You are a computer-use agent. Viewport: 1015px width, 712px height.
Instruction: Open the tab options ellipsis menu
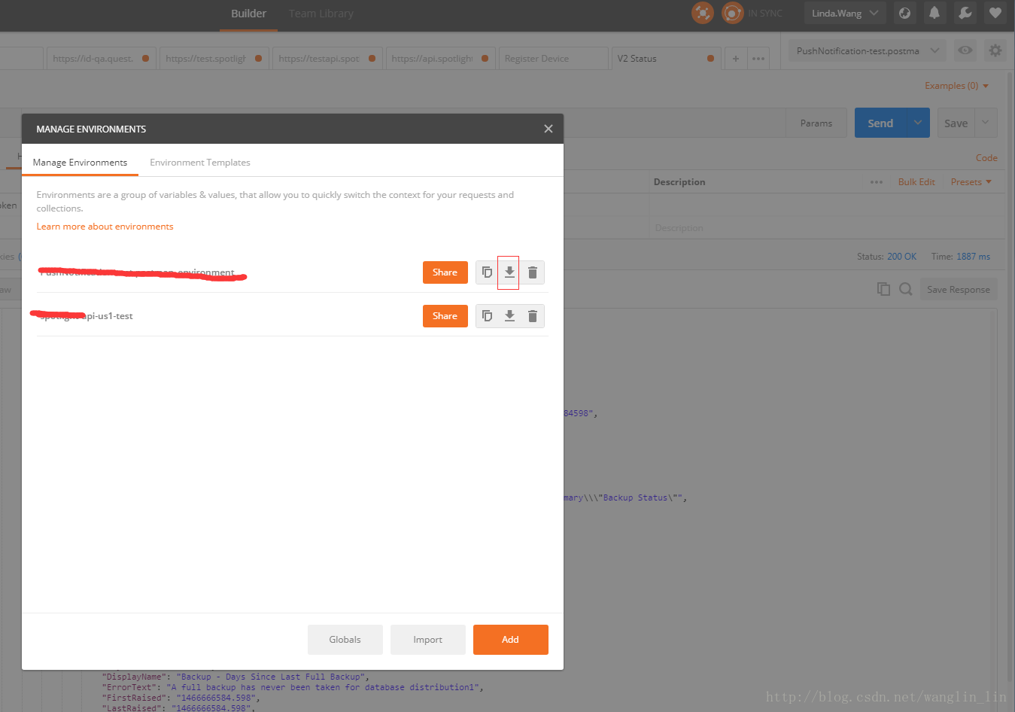pyautogui.click(x=758, y=59)
